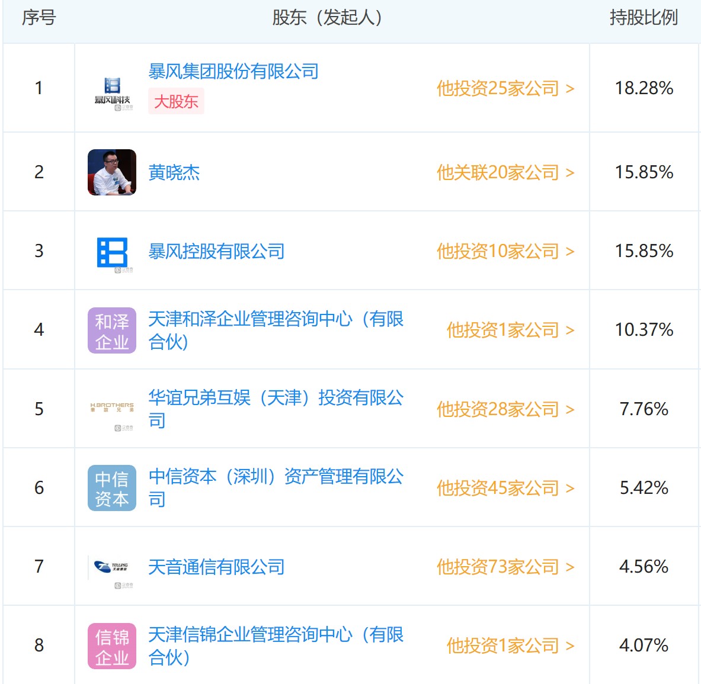Viewport: 701px width, 684px height.
Task: Click the blue 暴风控股 logo icon
Action: (x=112, y=252)
